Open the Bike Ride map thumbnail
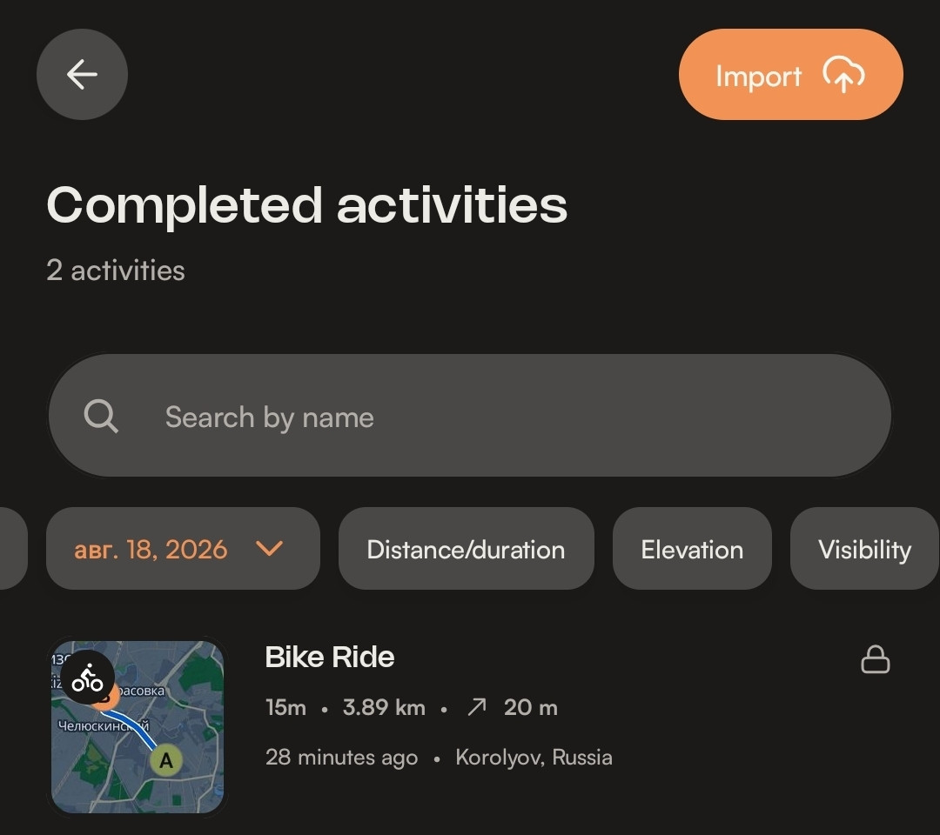The height and width of the screenshot is (835, 940). click(138, 726)
